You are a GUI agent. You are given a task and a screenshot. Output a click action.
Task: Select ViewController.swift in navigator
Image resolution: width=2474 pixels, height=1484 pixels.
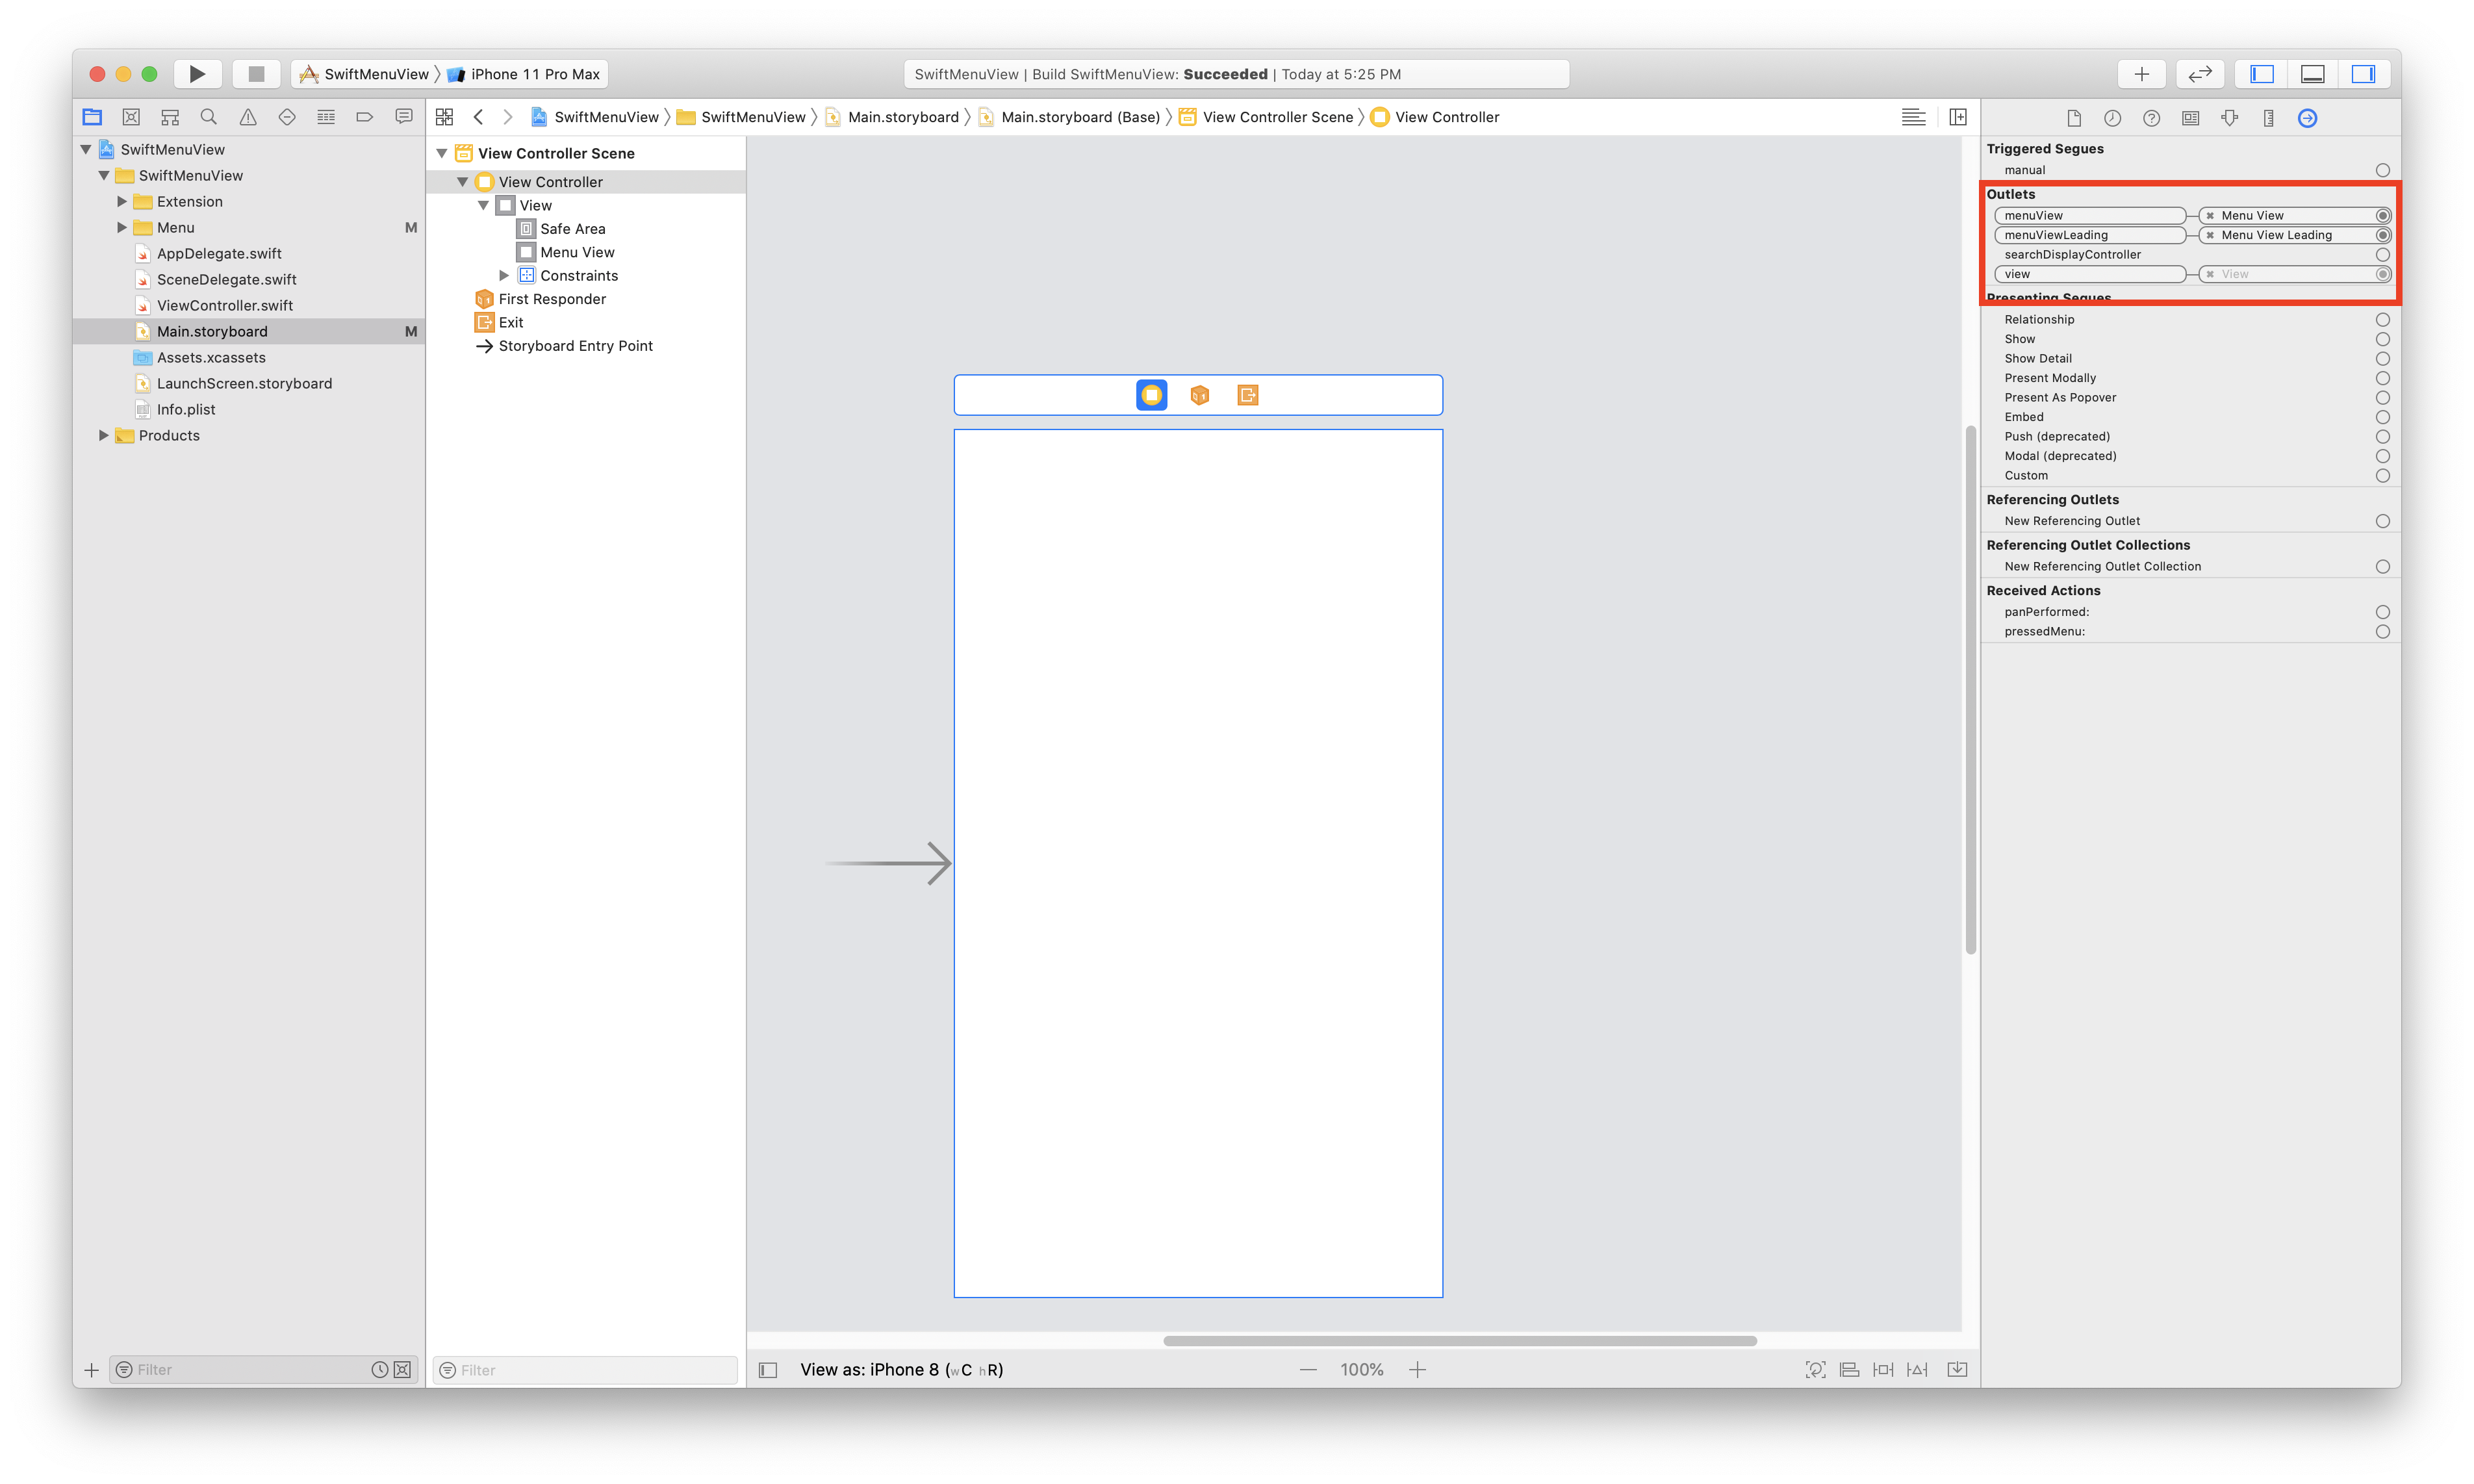225,306
